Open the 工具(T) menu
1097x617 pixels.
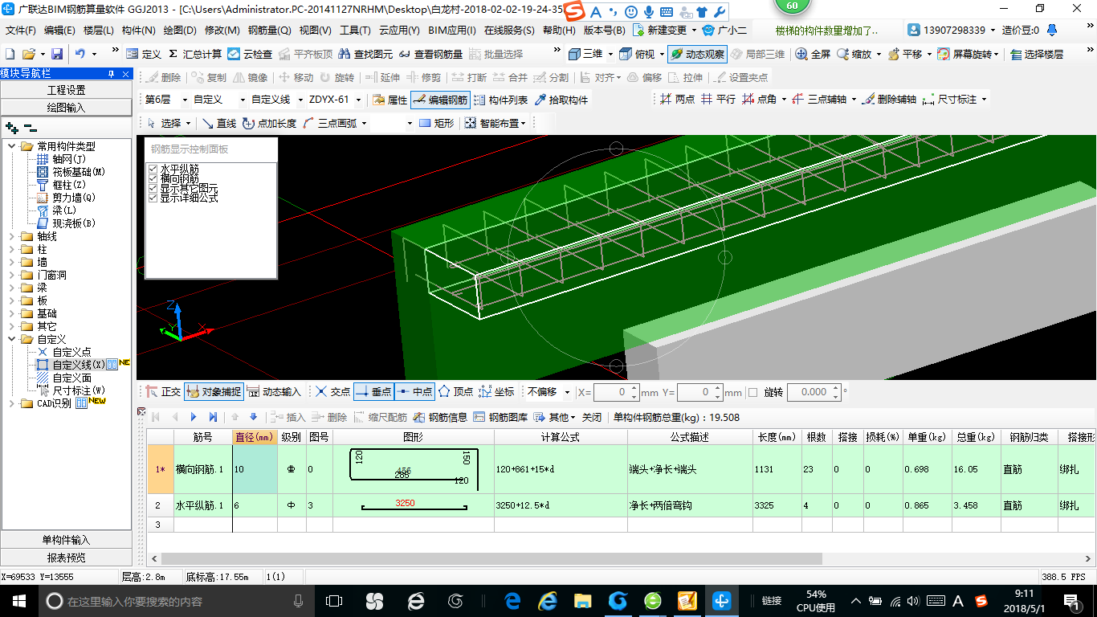[x=355, y=31]
